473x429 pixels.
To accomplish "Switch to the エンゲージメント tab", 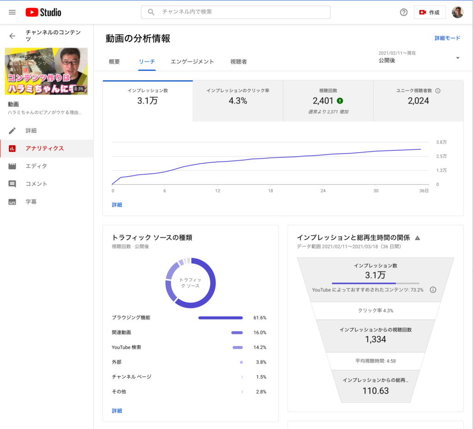I will 194,61.
